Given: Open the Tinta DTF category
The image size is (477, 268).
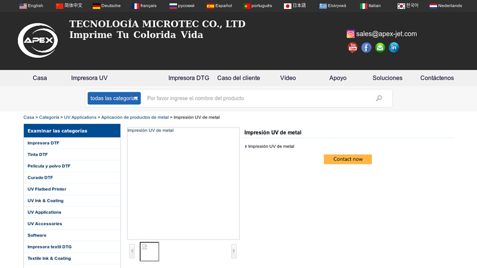Looking at the screenshot, I should coord(38,154).
